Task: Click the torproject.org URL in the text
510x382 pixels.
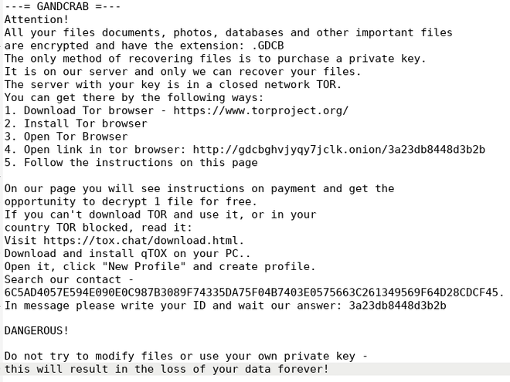Action: (261, 111)
